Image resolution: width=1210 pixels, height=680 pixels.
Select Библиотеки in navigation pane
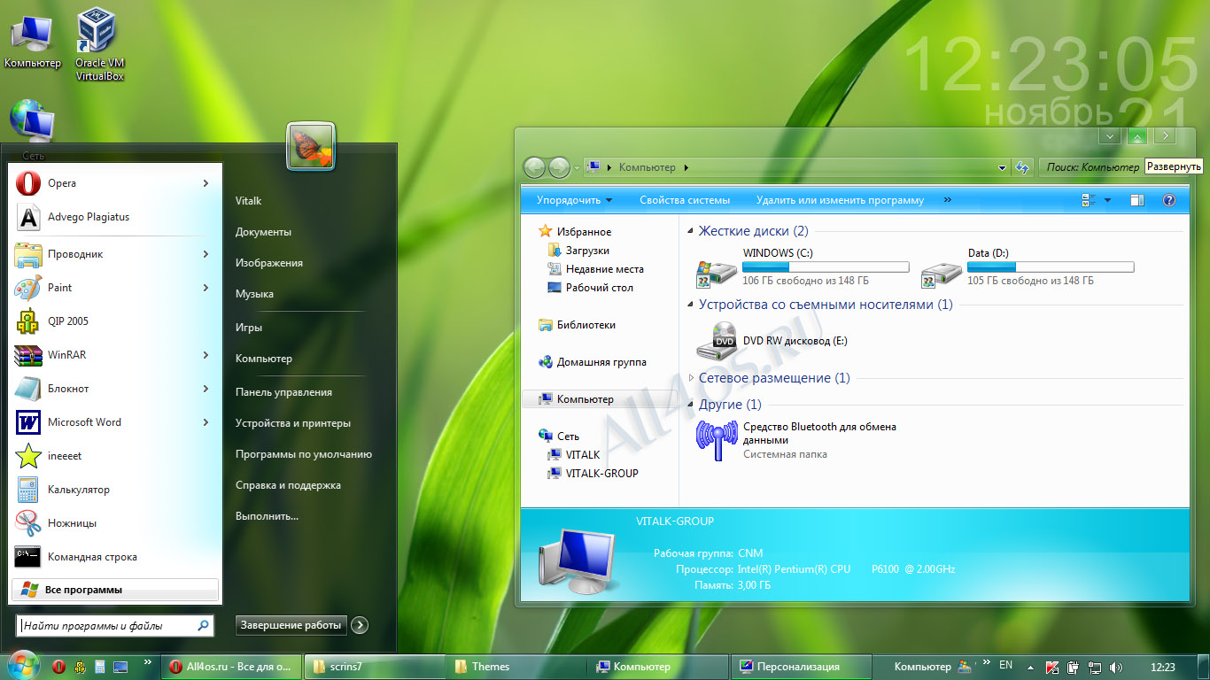click(x=578, y=325)
